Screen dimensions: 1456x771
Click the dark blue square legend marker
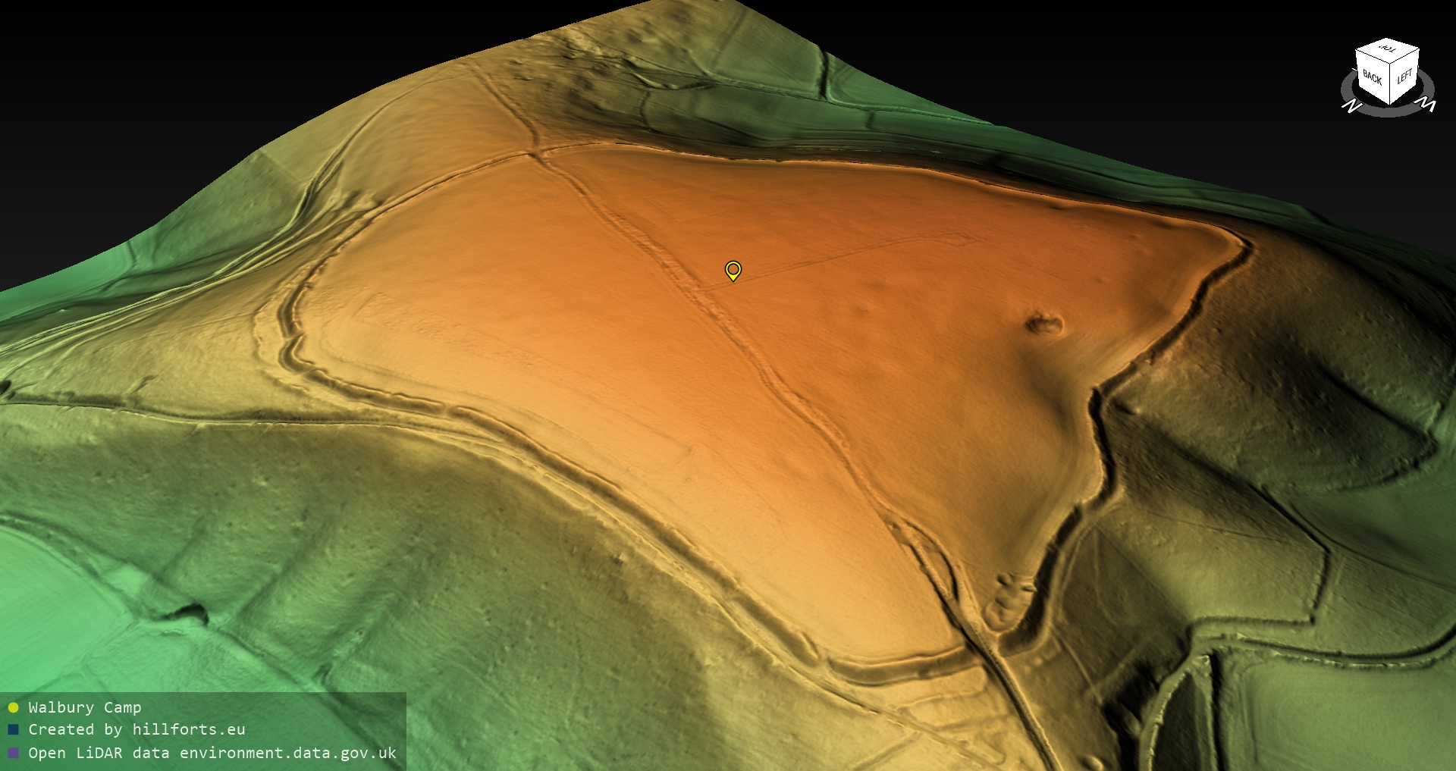(x=13, y=730)
